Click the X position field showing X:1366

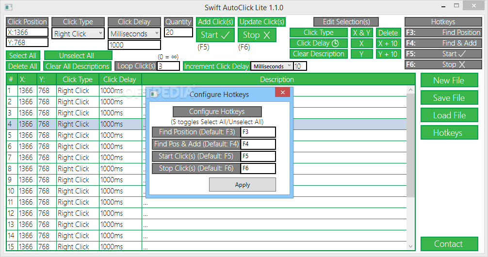27,32
